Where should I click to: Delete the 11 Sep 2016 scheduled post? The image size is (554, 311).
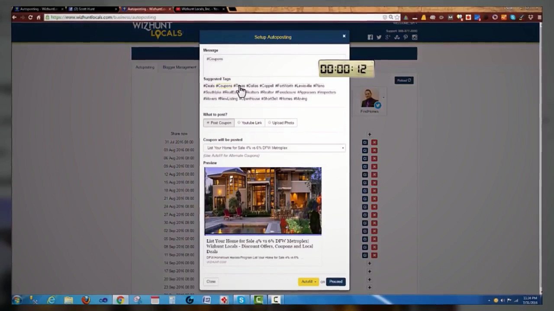tap(374, 255)
